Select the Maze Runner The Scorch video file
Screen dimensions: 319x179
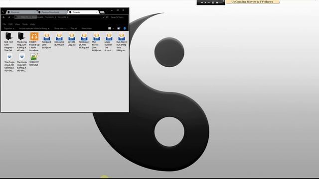tap(109, 42)
